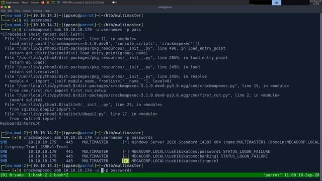The height and width of the screenshot is (181, 322).
Task: Click the cursor block after '-u' in prompt
Action: [x=102, y=170]
